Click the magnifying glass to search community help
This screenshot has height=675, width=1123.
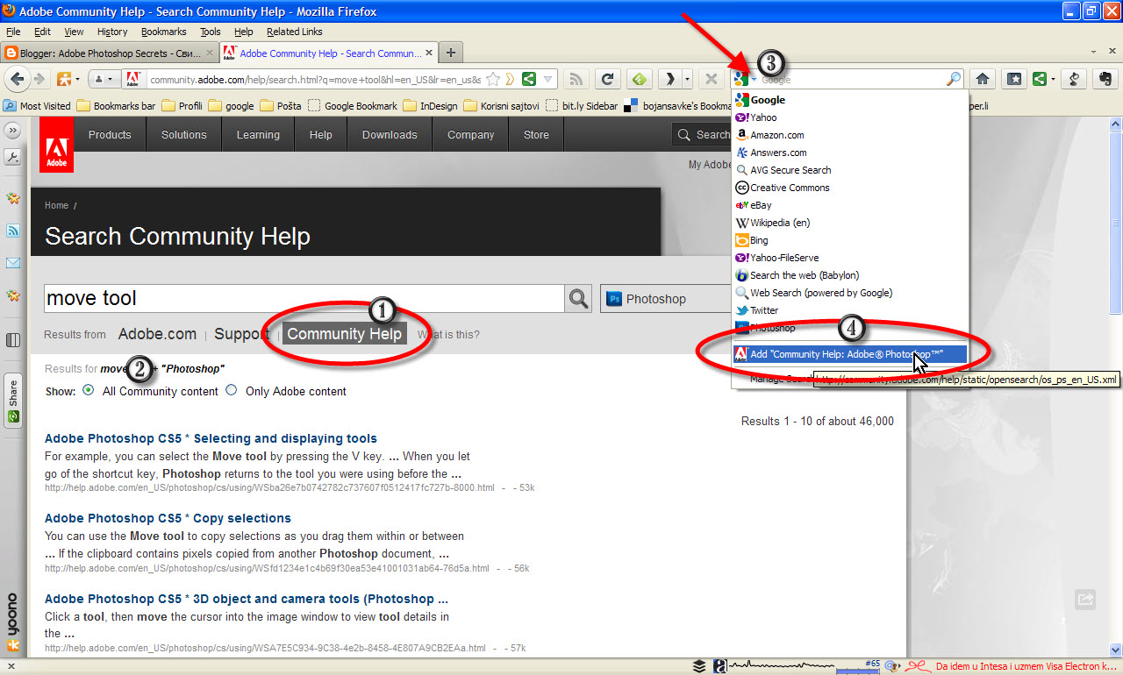tap(578, 298)
